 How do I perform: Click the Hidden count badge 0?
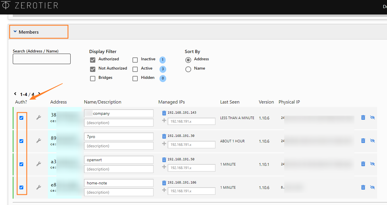pos(163,78)
